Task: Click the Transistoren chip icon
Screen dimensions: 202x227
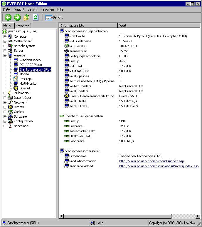Action: 67,51
